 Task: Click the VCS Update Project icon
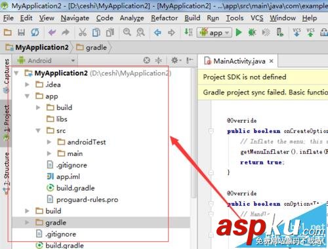coord(297,32)
